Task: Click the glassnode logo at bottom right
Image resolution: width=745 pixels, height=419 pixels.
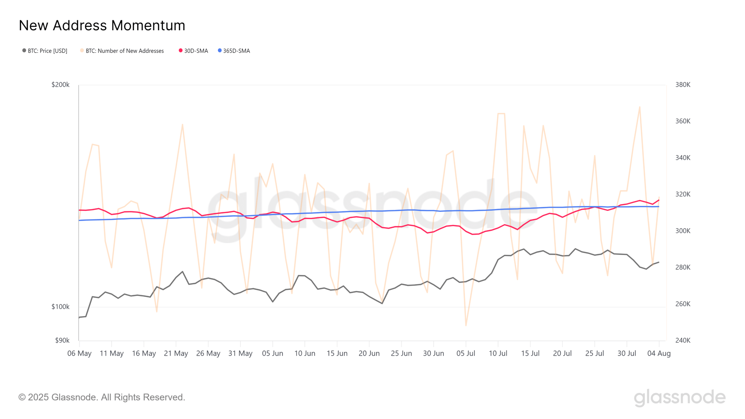Action: coord(680,397)
